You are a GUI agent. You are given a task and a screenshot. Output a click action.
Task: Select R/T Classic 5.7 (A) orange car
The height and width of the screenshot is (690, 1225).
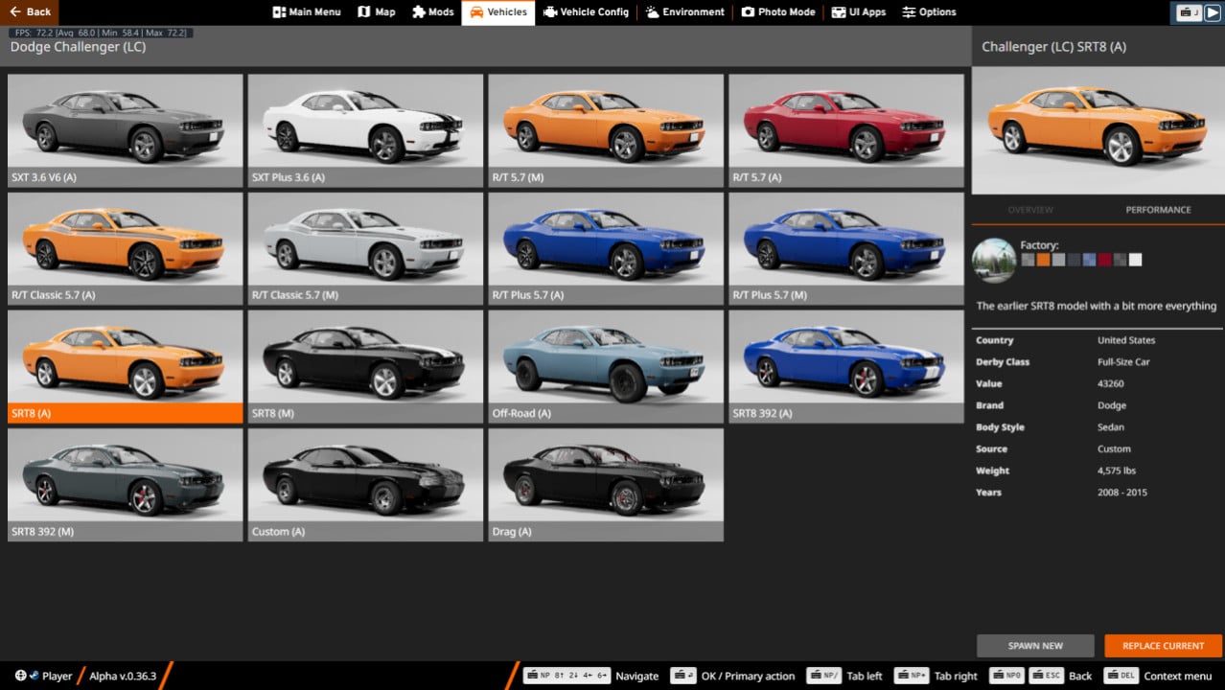[x=125, y=248]
